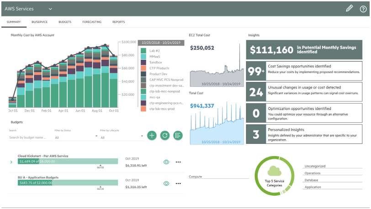The width and height of the screenshot is (371, 209).
Task: Open the AWS Services dropdown
Action: 50,9
